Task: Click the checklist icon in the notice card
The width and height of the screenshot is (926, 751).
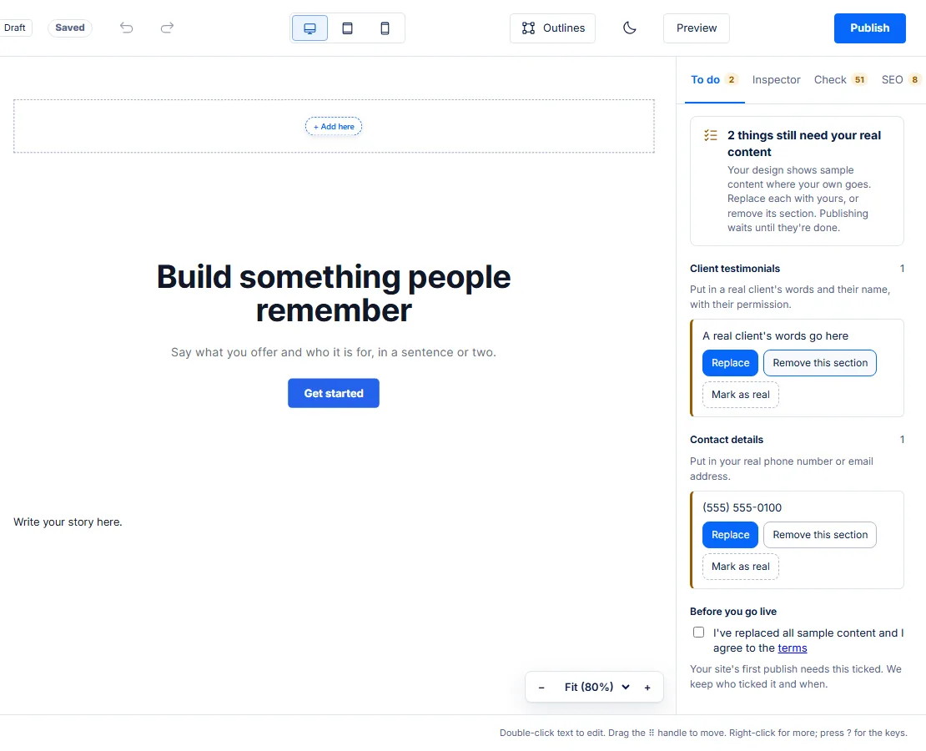Action: coord(711,135)
